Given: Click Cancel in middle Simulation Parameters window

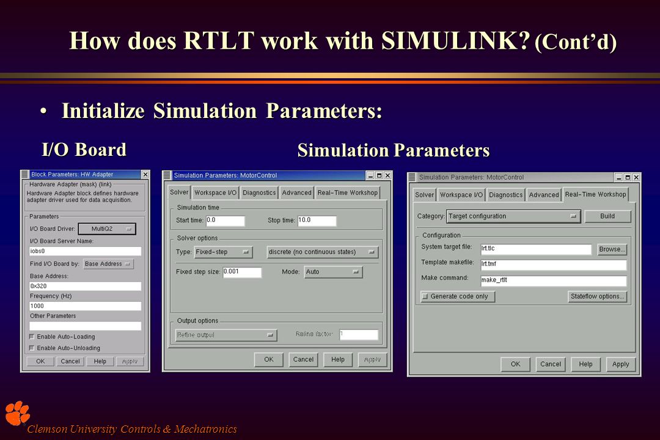Looking at the screenshot, I should tap(303, 359).
